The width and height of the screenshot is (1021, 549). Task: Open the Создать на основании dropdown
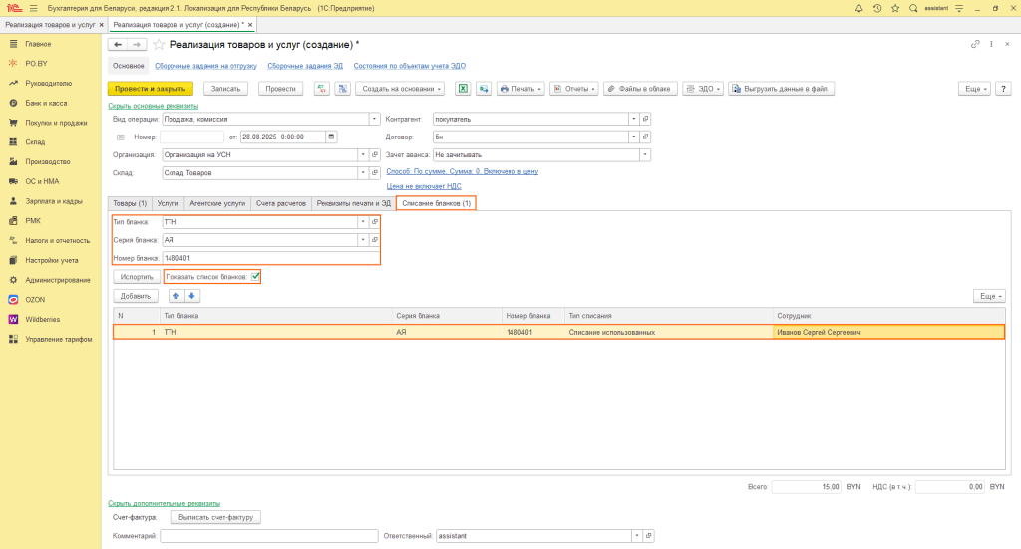tap(401, 89)
